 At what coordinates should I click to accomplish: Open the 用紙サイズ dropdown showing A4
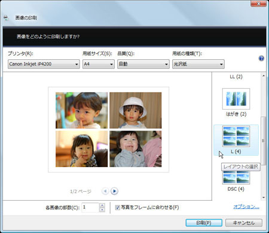(x=99, y=64)
